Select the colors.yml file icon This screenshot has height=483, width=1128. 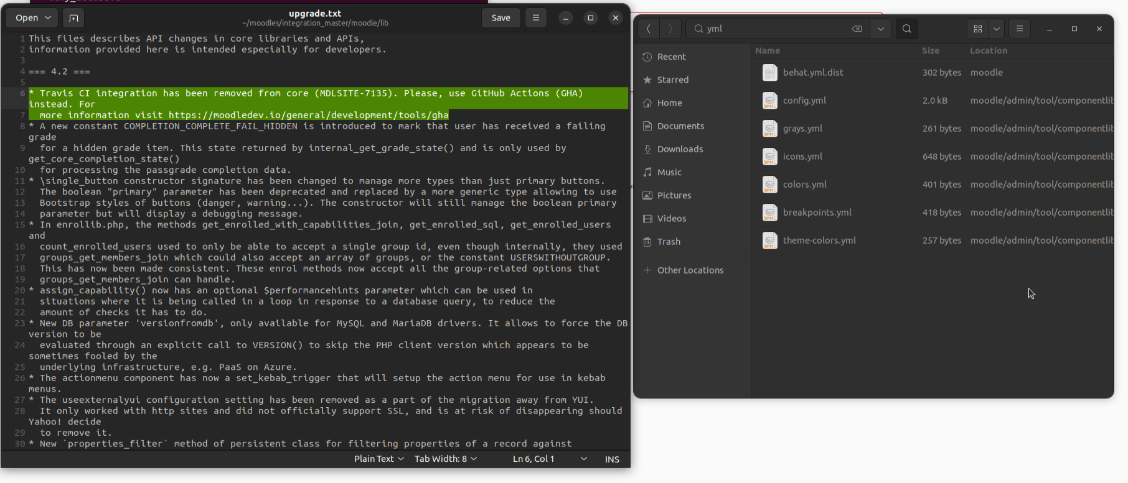770,185
